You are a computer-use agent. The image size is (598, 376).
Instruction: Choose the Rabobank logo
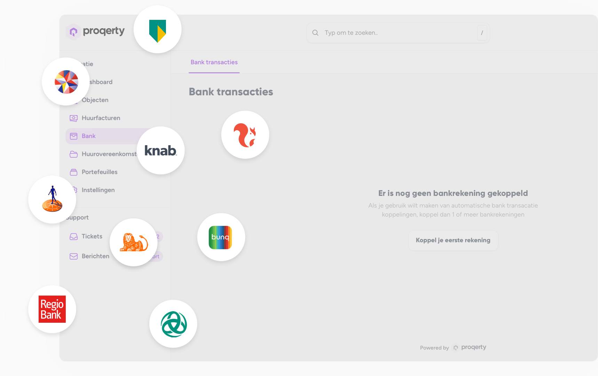click(52, 199)
